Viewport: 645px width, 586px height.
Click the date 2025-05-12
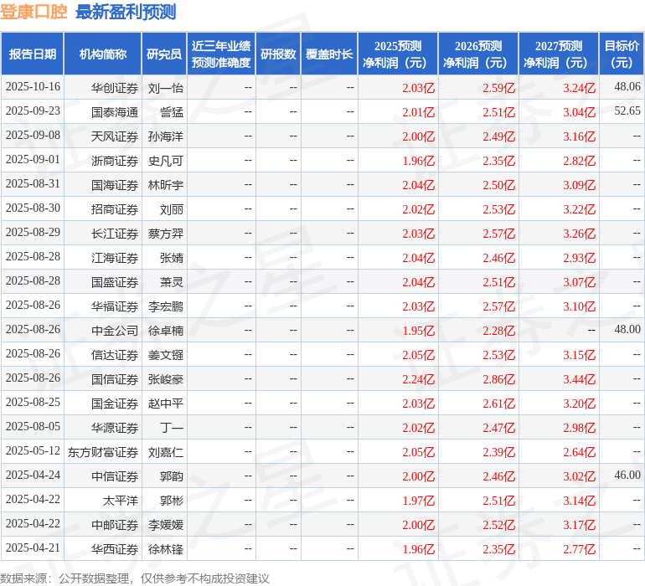tap(33, 450)
